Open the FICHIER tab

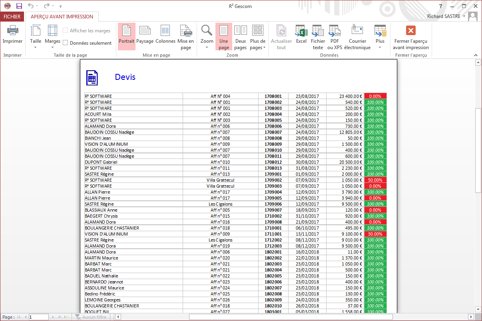coord(12,17)
